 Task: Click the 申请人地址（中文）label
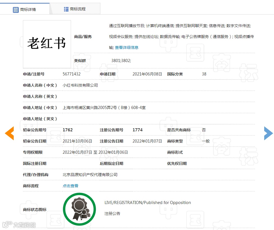click(40, 108)
